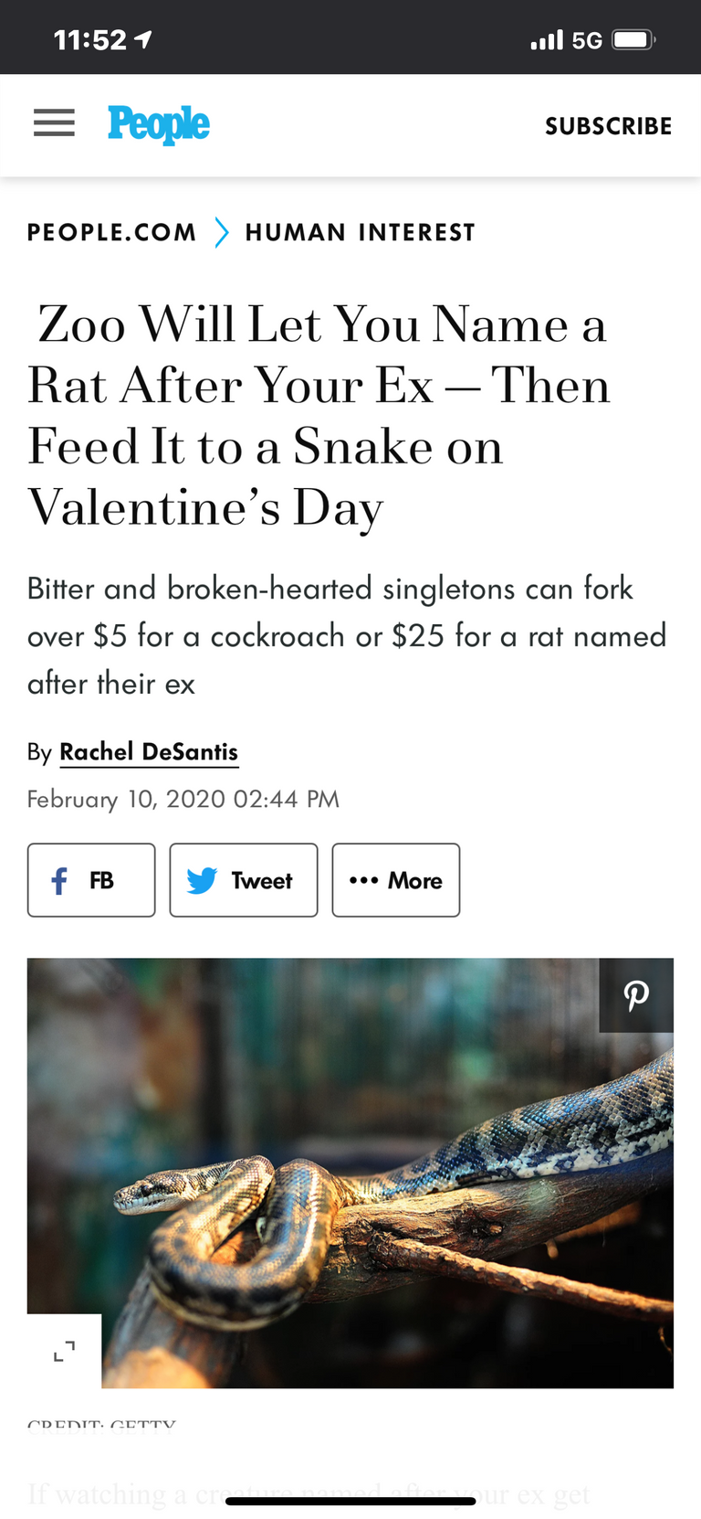The height and width of the screenshot is (1519, 701).
Task: Click the three-dot ellipsis icon
Action: click(x=363, y=880)
